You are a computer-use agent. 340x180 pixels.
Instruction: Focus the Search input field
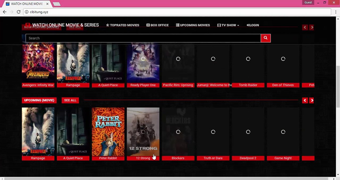click(x=143, y=38)
